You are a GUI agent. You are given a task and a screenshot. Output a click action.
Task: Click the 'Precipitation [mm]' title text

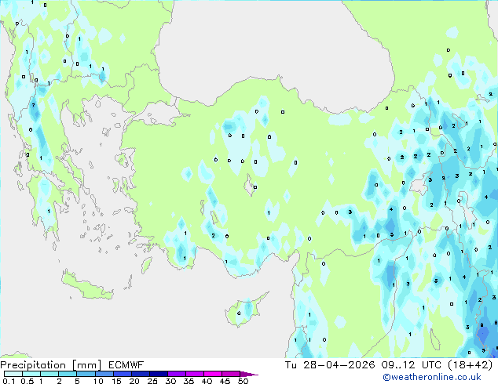click(51, 365)
